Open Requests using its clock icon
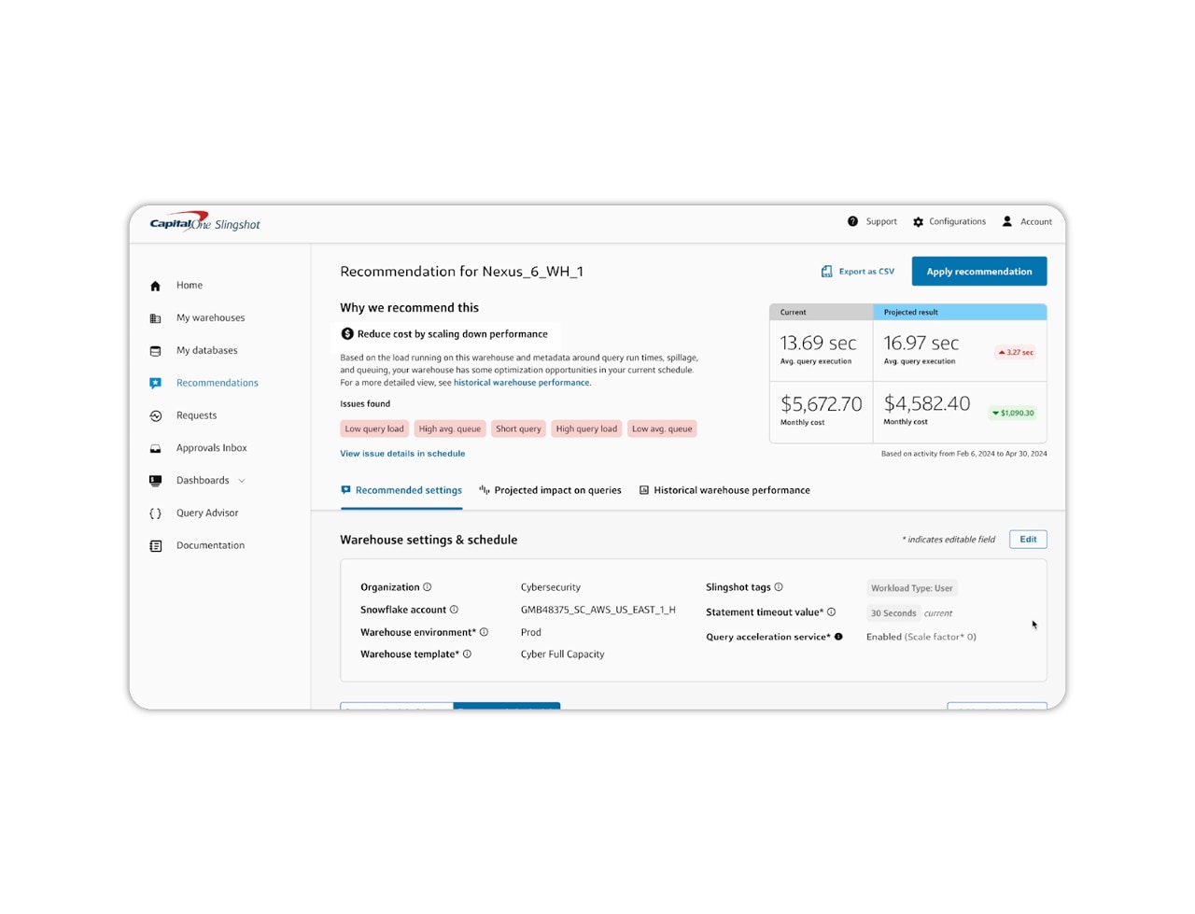 pyautogui.click(x=155, y=415)
